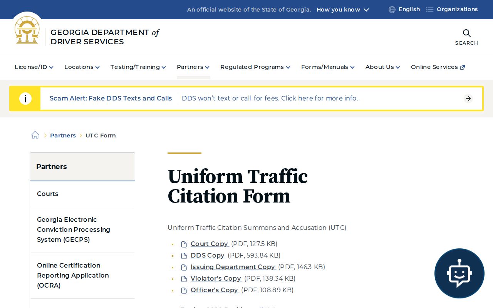Screen dimensions: 493x308
Task: Expand the How you know dropdown
Action: (343, 10)
